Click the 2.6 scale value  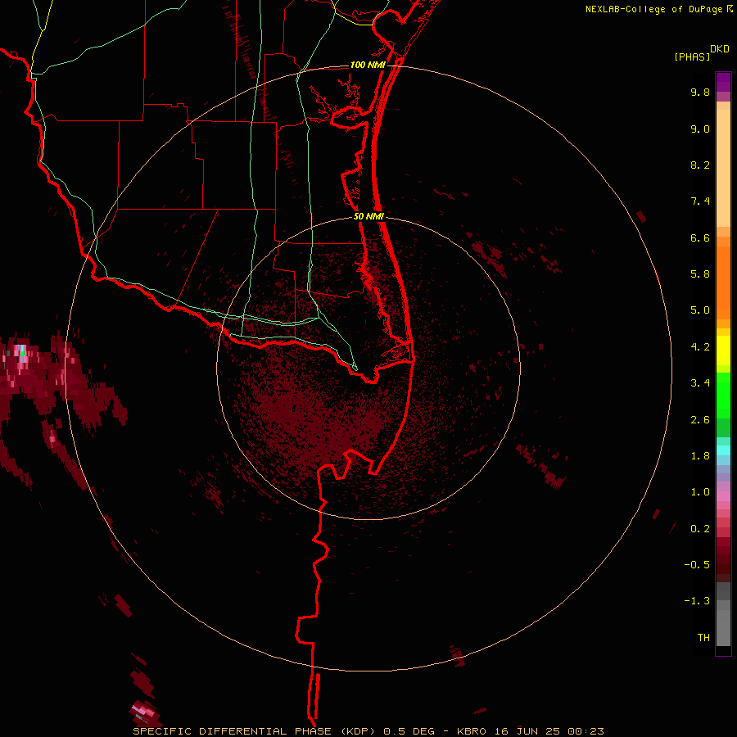pyautogui.click(x=700, y=420)
